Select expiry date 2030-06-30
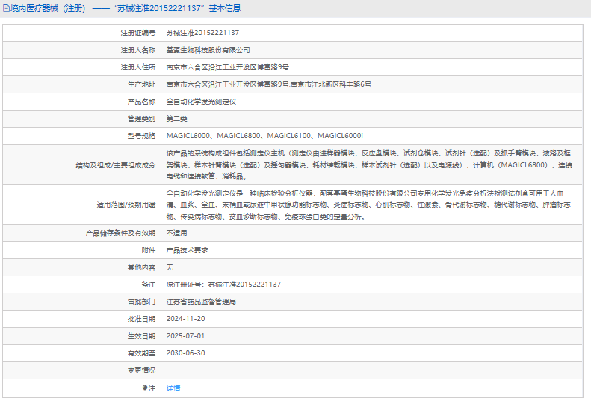The width and height of the screenshot is (591, 401). pyautogui.click(x=186, y=353)
